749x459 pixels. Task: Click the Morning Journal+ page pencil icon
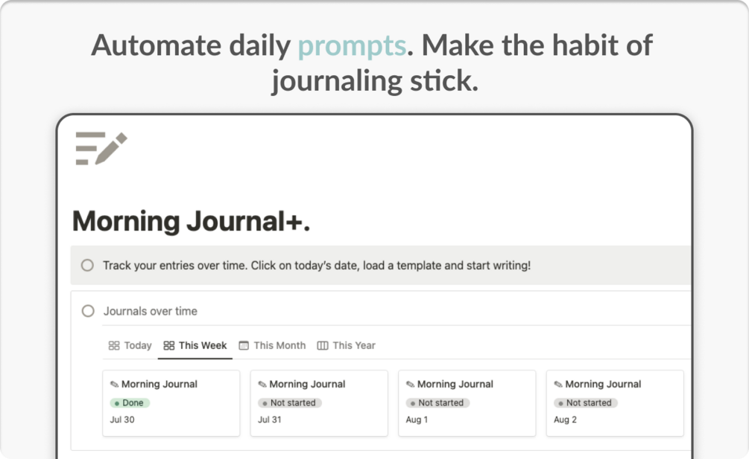point(101,148)
